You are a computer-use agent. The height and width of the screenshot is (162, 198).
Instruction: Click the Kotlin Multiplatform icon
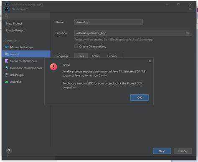point(7,61)
